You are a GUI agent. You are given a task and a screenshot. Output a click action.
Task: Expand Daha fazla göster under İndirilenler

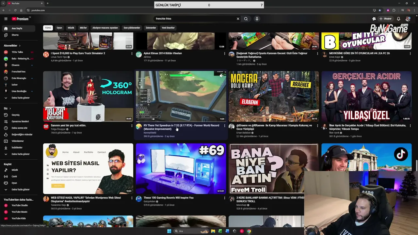pyautogui.click(x=18, y=154)
